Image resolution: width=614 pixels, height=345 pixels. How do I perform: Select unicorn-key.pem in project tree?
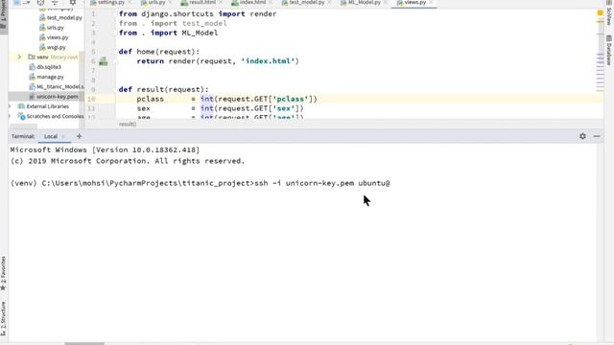point(58,97)
